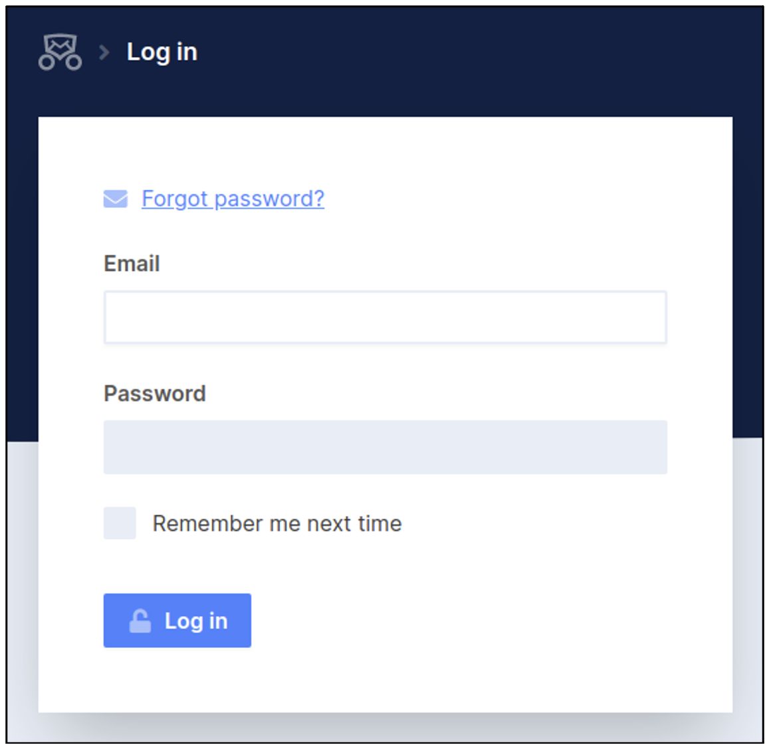
Task: Enable the Remember me next time checkbox
Action: 118,523
